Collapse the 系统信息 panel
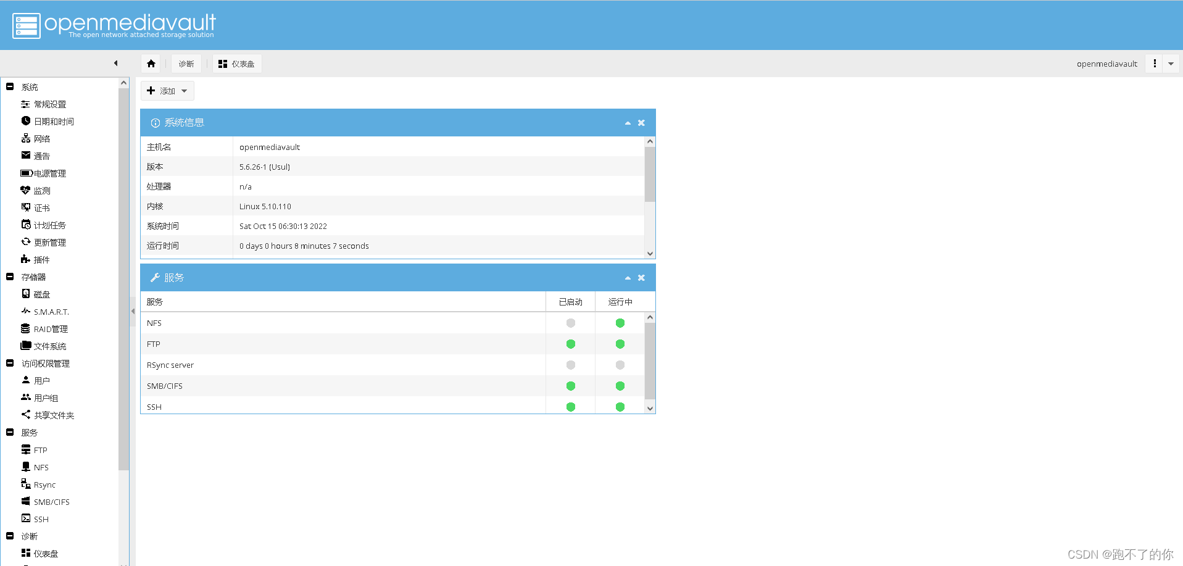Image resolution: width=1183 pixels, height=566 pixels. coord(628,123)
